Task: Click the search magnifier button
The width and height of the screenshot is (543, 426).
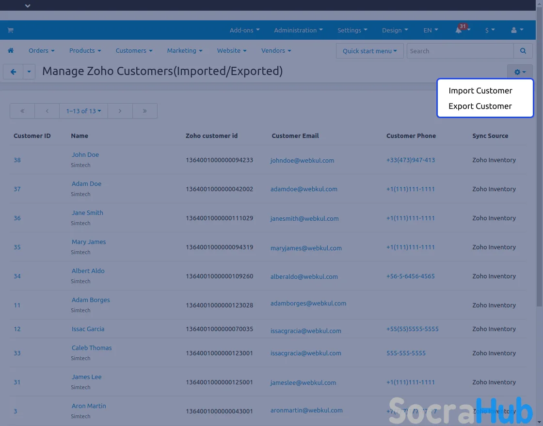Action: [x=523, y=51]
